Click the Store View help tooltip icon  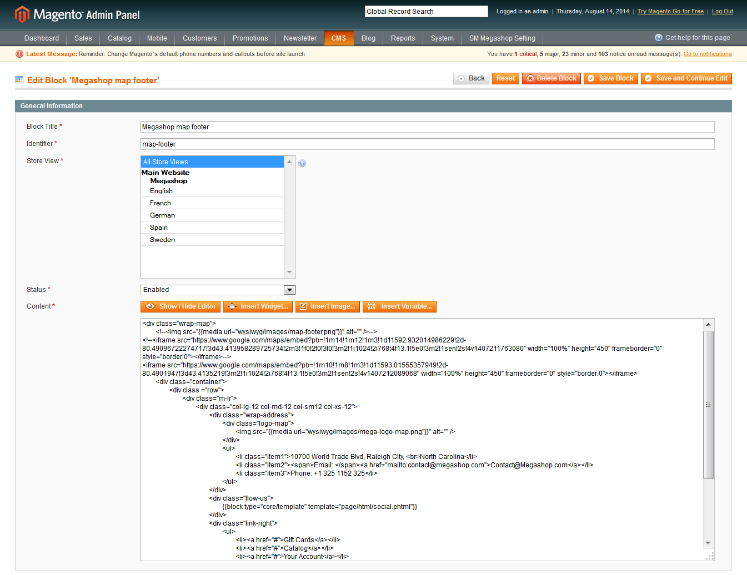click(x=302, y=163)
